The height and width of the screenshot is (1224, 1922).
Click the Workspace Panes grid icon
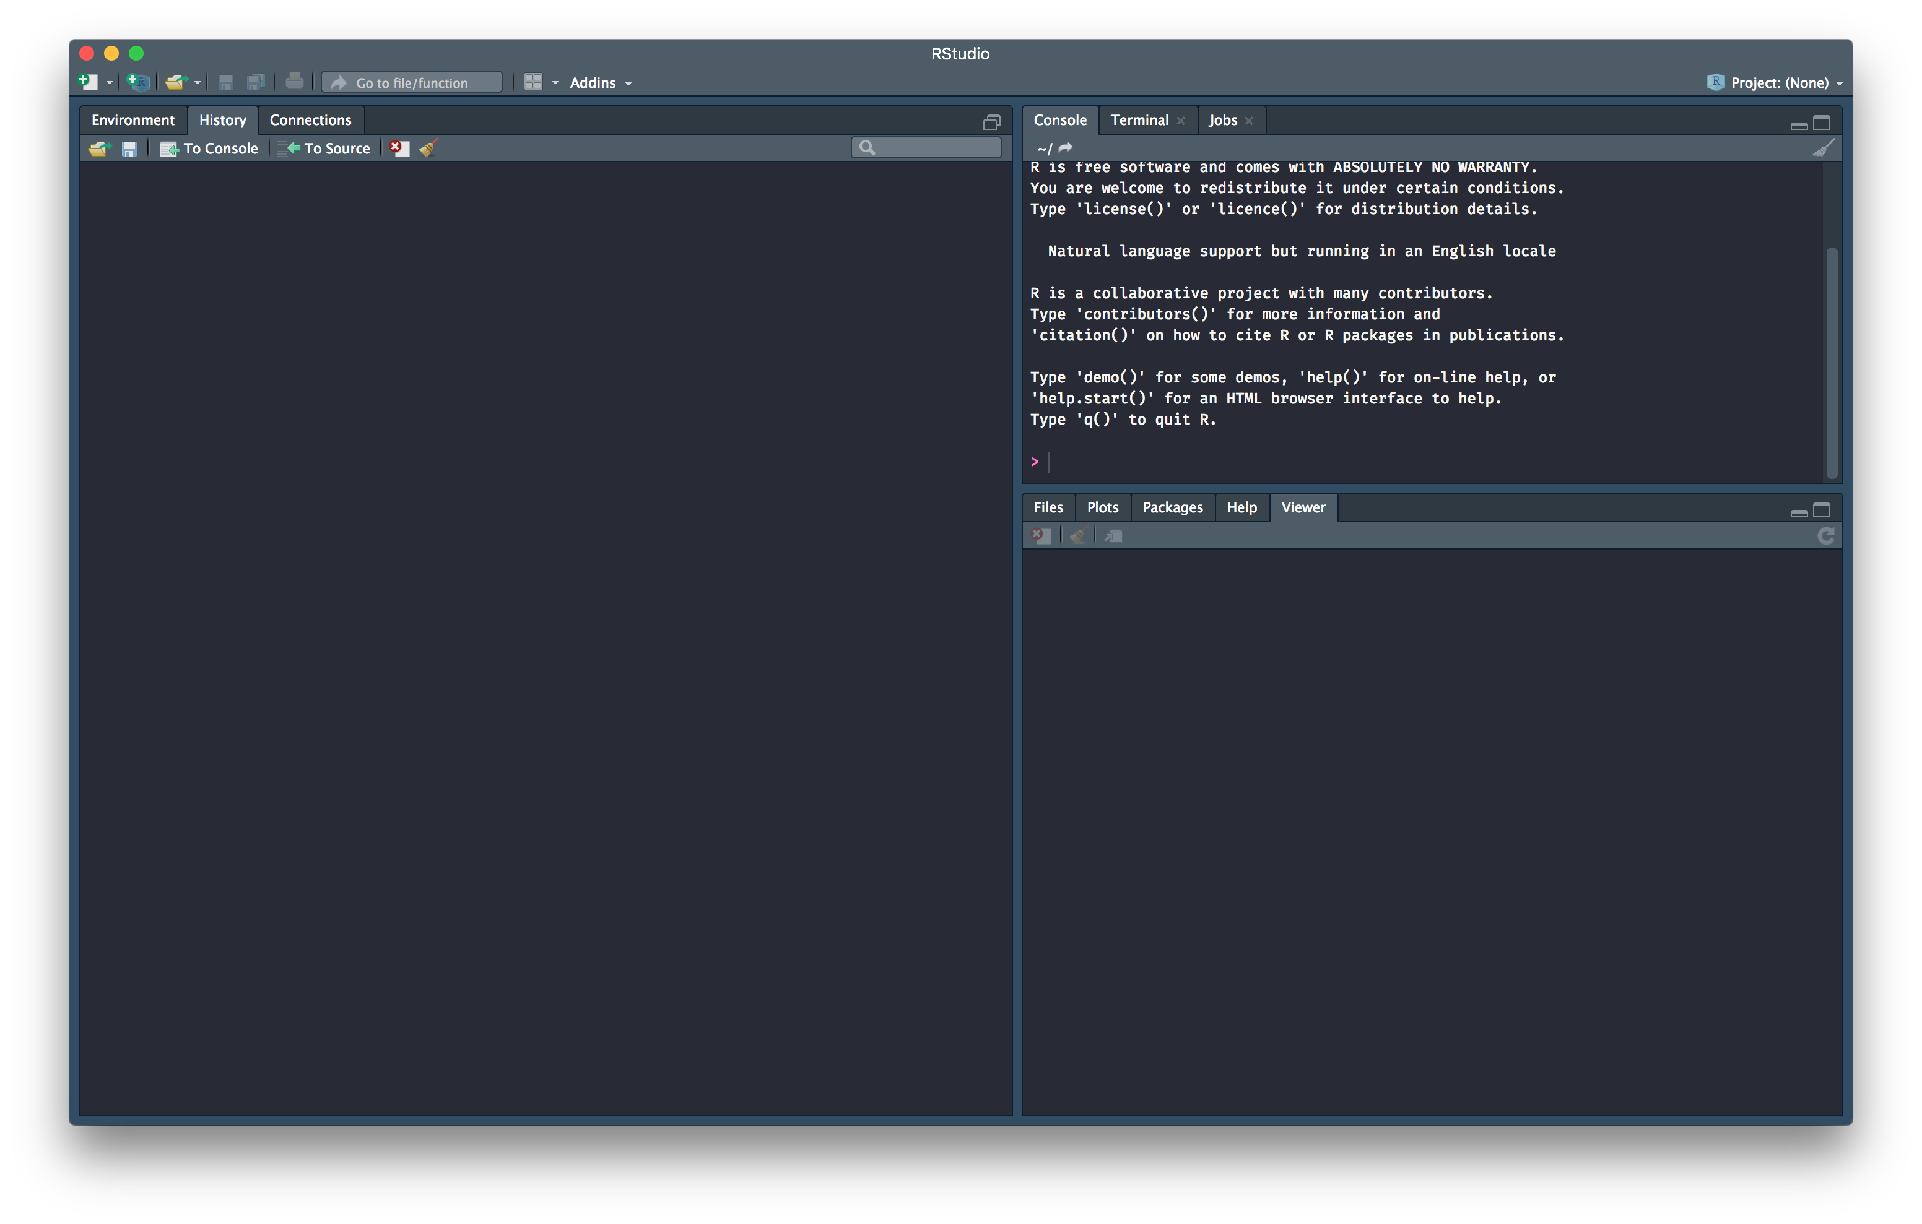click(533, 82)
